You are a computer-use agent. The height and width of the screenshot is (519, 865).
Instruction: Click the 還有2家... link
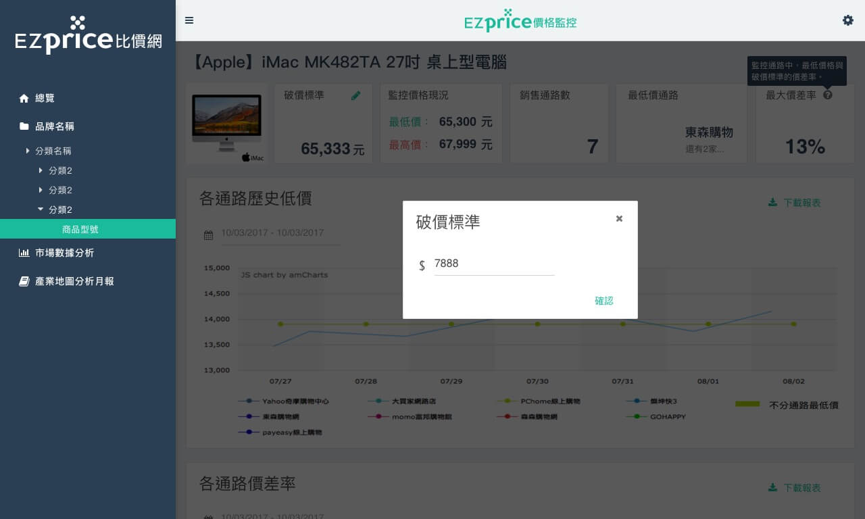coord(704,149)
